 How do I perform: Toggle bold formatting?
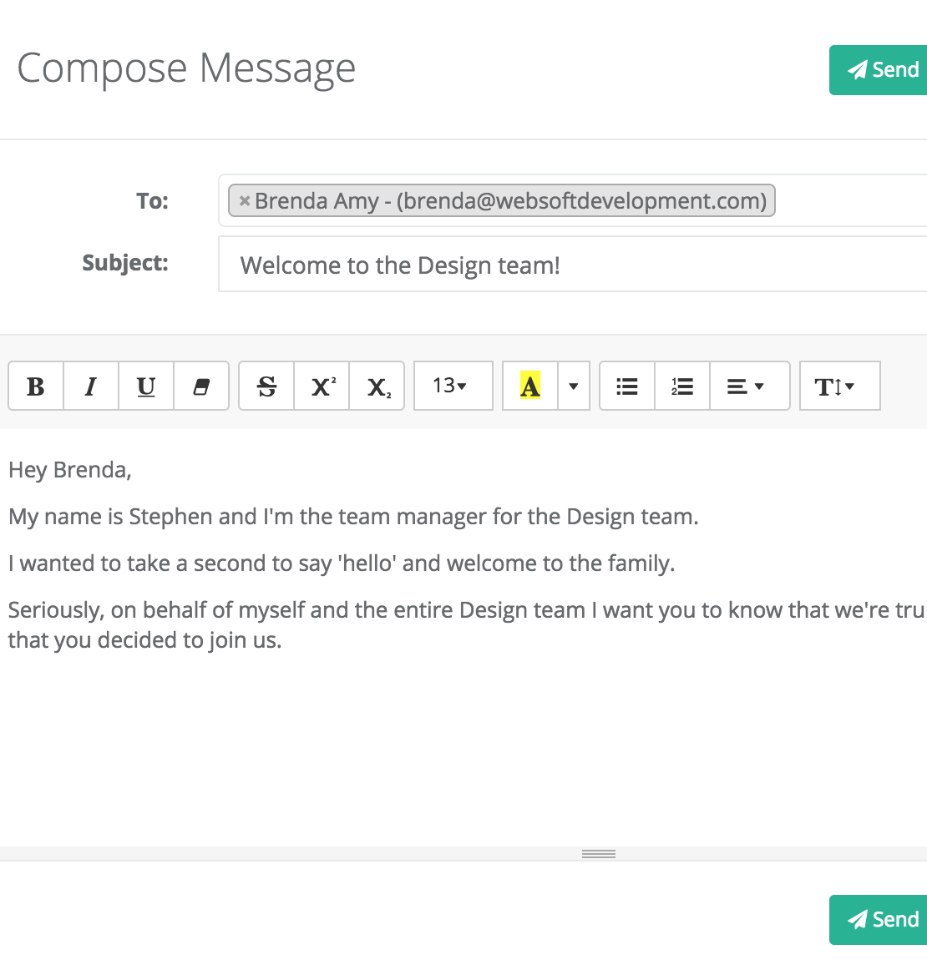click(36, 386)
